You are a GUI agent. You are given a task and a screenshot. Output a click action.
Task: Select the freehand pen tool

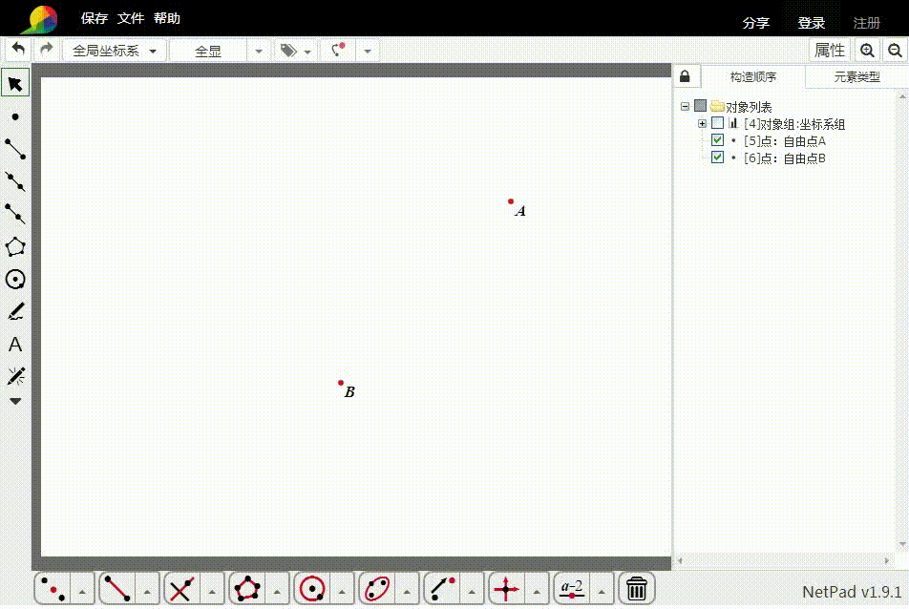(x=15, y=311)
